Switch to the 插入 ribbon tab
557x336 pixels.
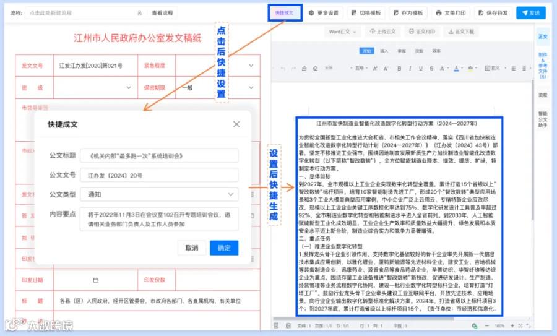tap(384, 51)
